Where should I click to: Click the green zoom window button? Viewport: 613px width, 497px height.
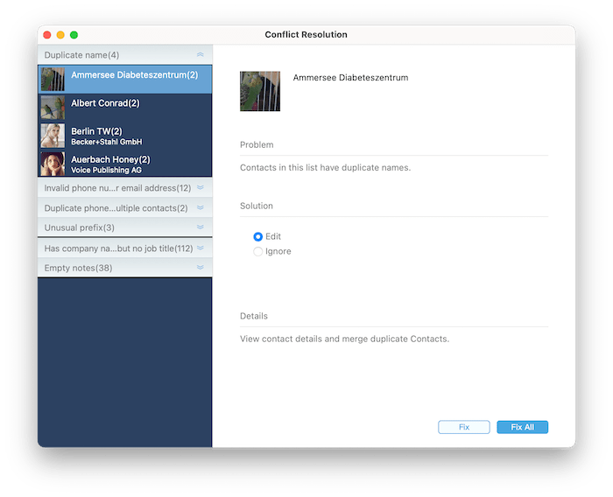pos(74,35)
